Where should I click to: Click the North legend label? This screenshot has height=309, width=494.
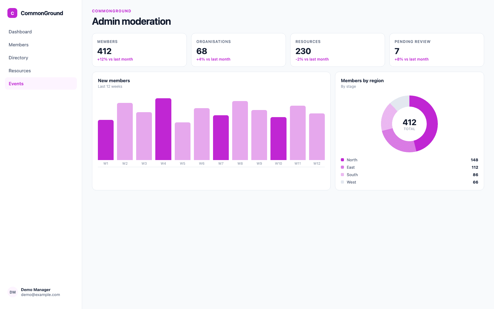tap(352, 160)
